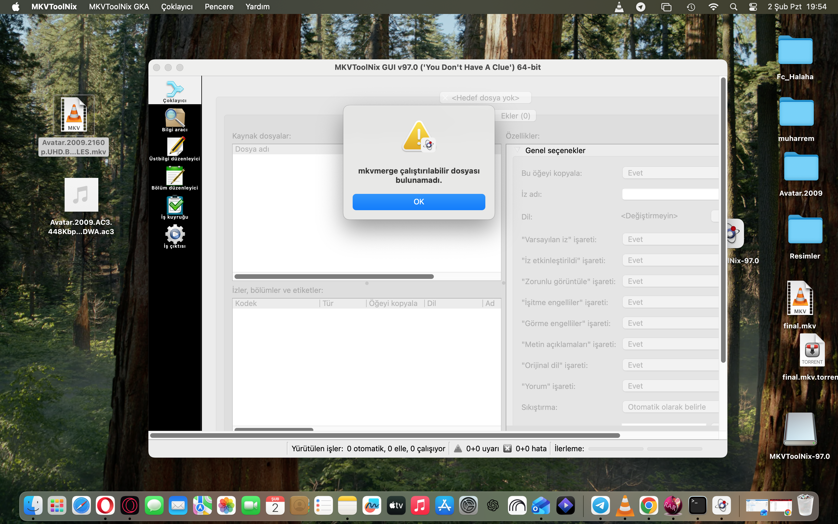
Task: Open the "Varsayılan iz" işareti dropdown
Action: click(x=670, y=240)
